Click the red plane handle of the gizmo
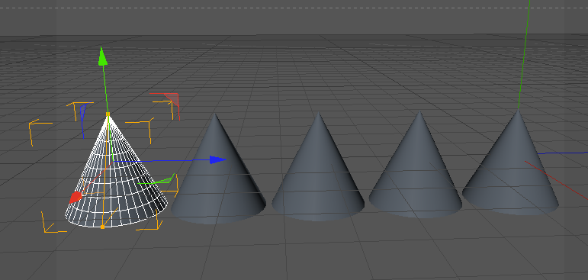The width and height of the screenshot is (588, 280). click(173, 99)
